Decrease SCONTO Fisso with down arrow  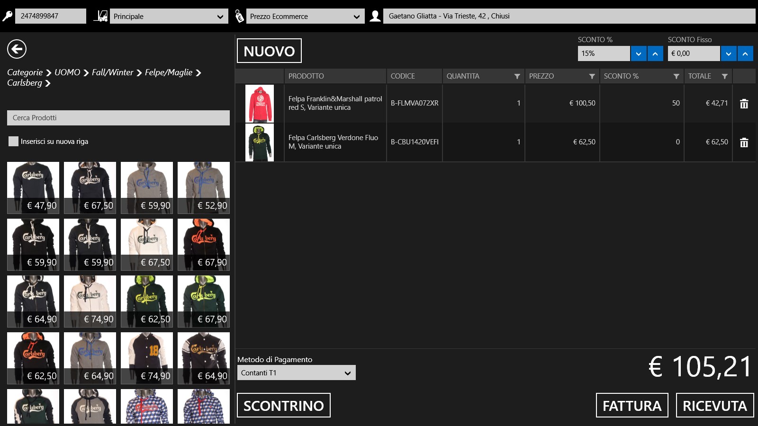point(728,53)
